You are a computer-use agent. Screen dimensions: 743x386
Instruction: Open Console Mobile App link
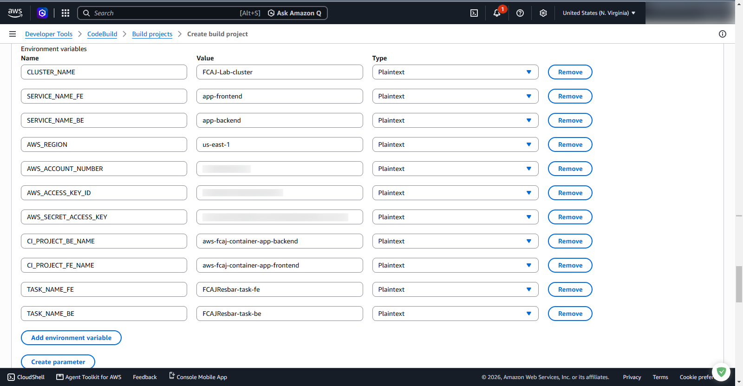(x=198, y=377)
